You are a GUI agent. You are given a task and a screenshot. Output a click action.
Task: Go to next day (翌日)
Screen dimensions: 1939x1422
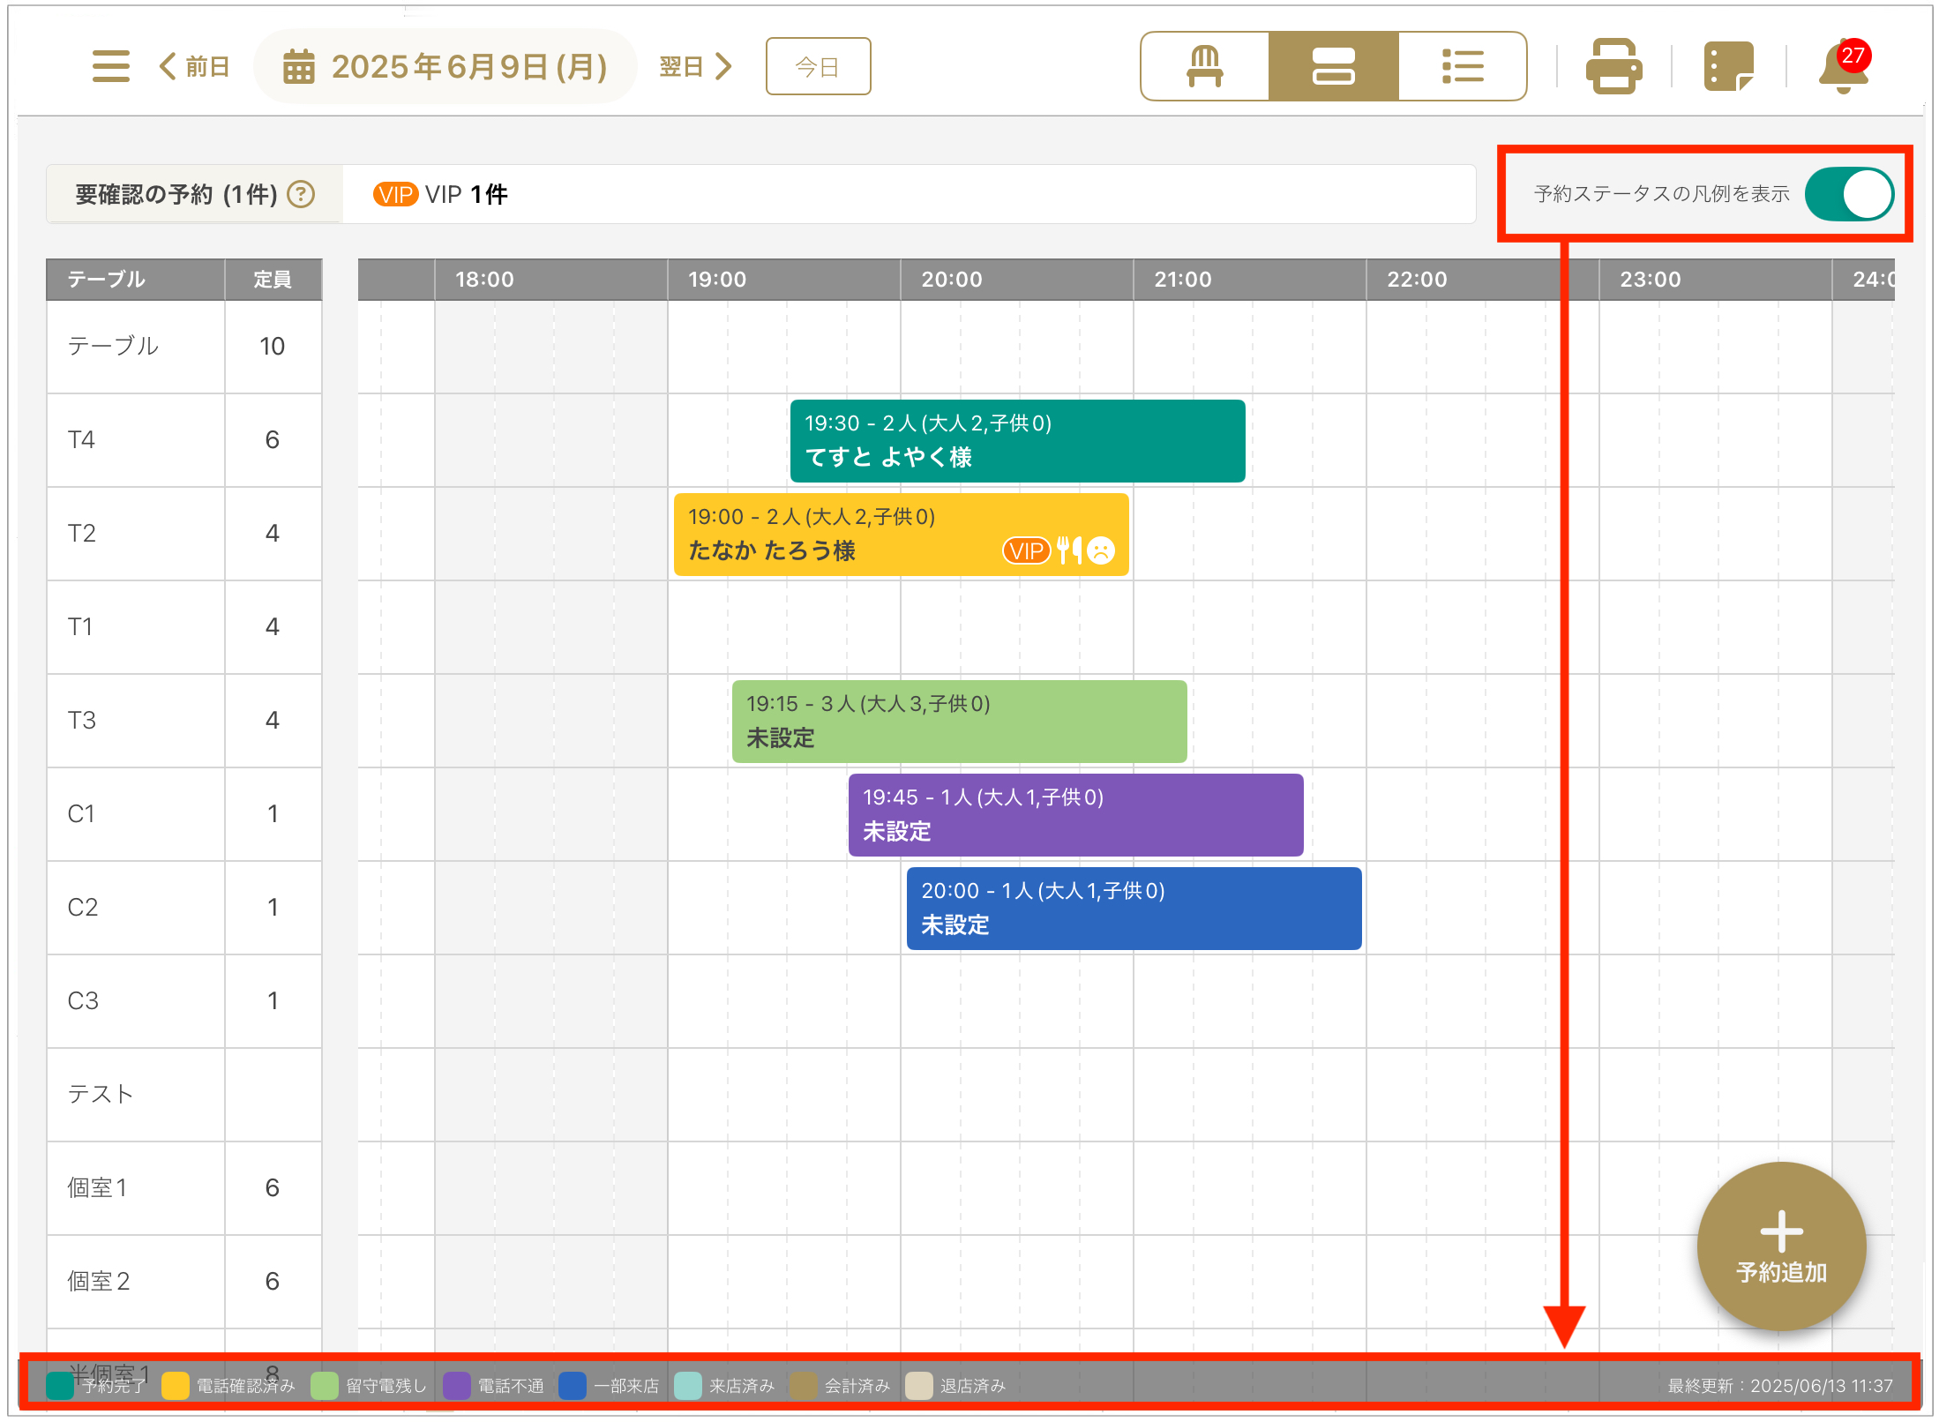695,66
